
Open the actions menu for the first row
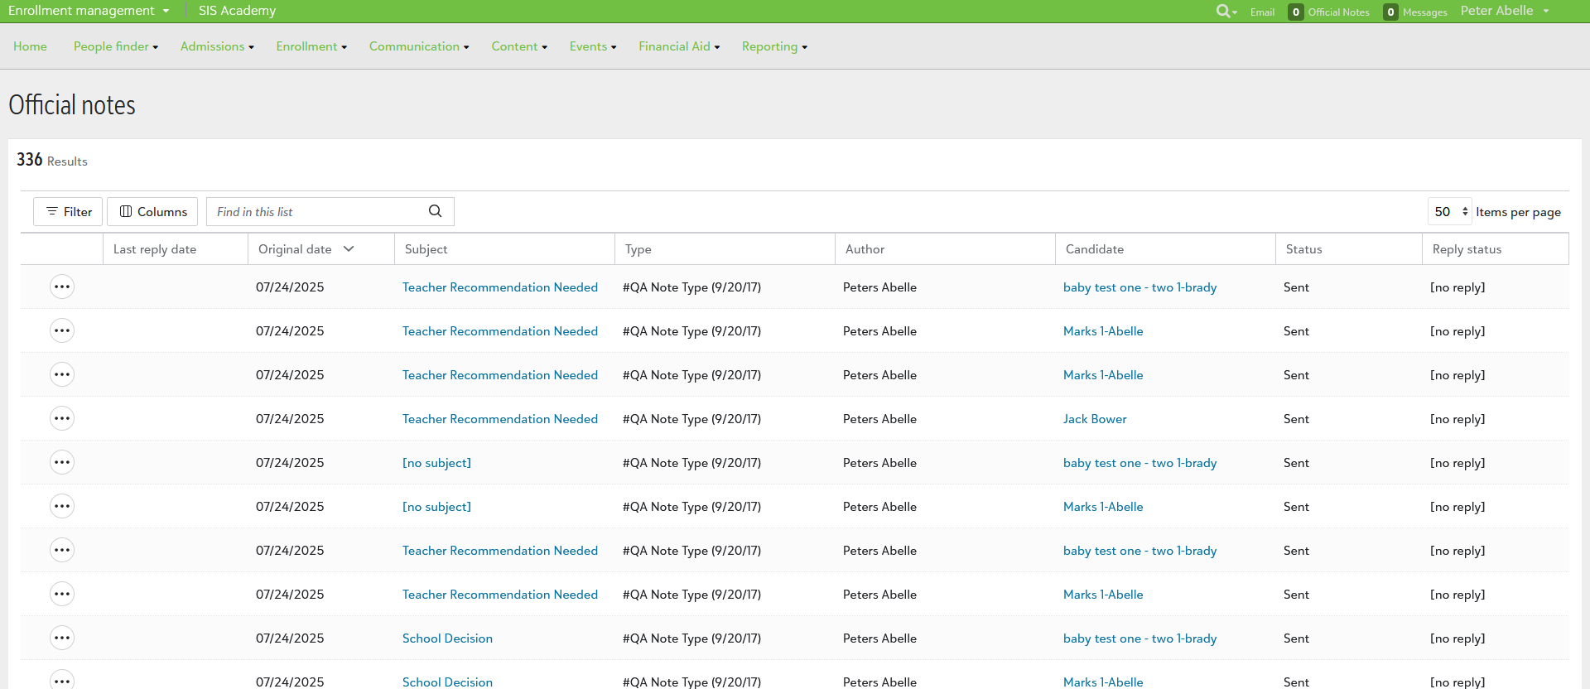(x=62, y=287)
